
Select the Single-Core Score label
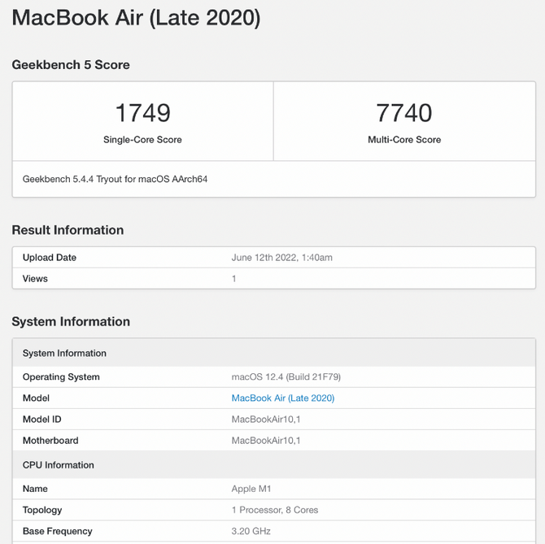point(142,140)
